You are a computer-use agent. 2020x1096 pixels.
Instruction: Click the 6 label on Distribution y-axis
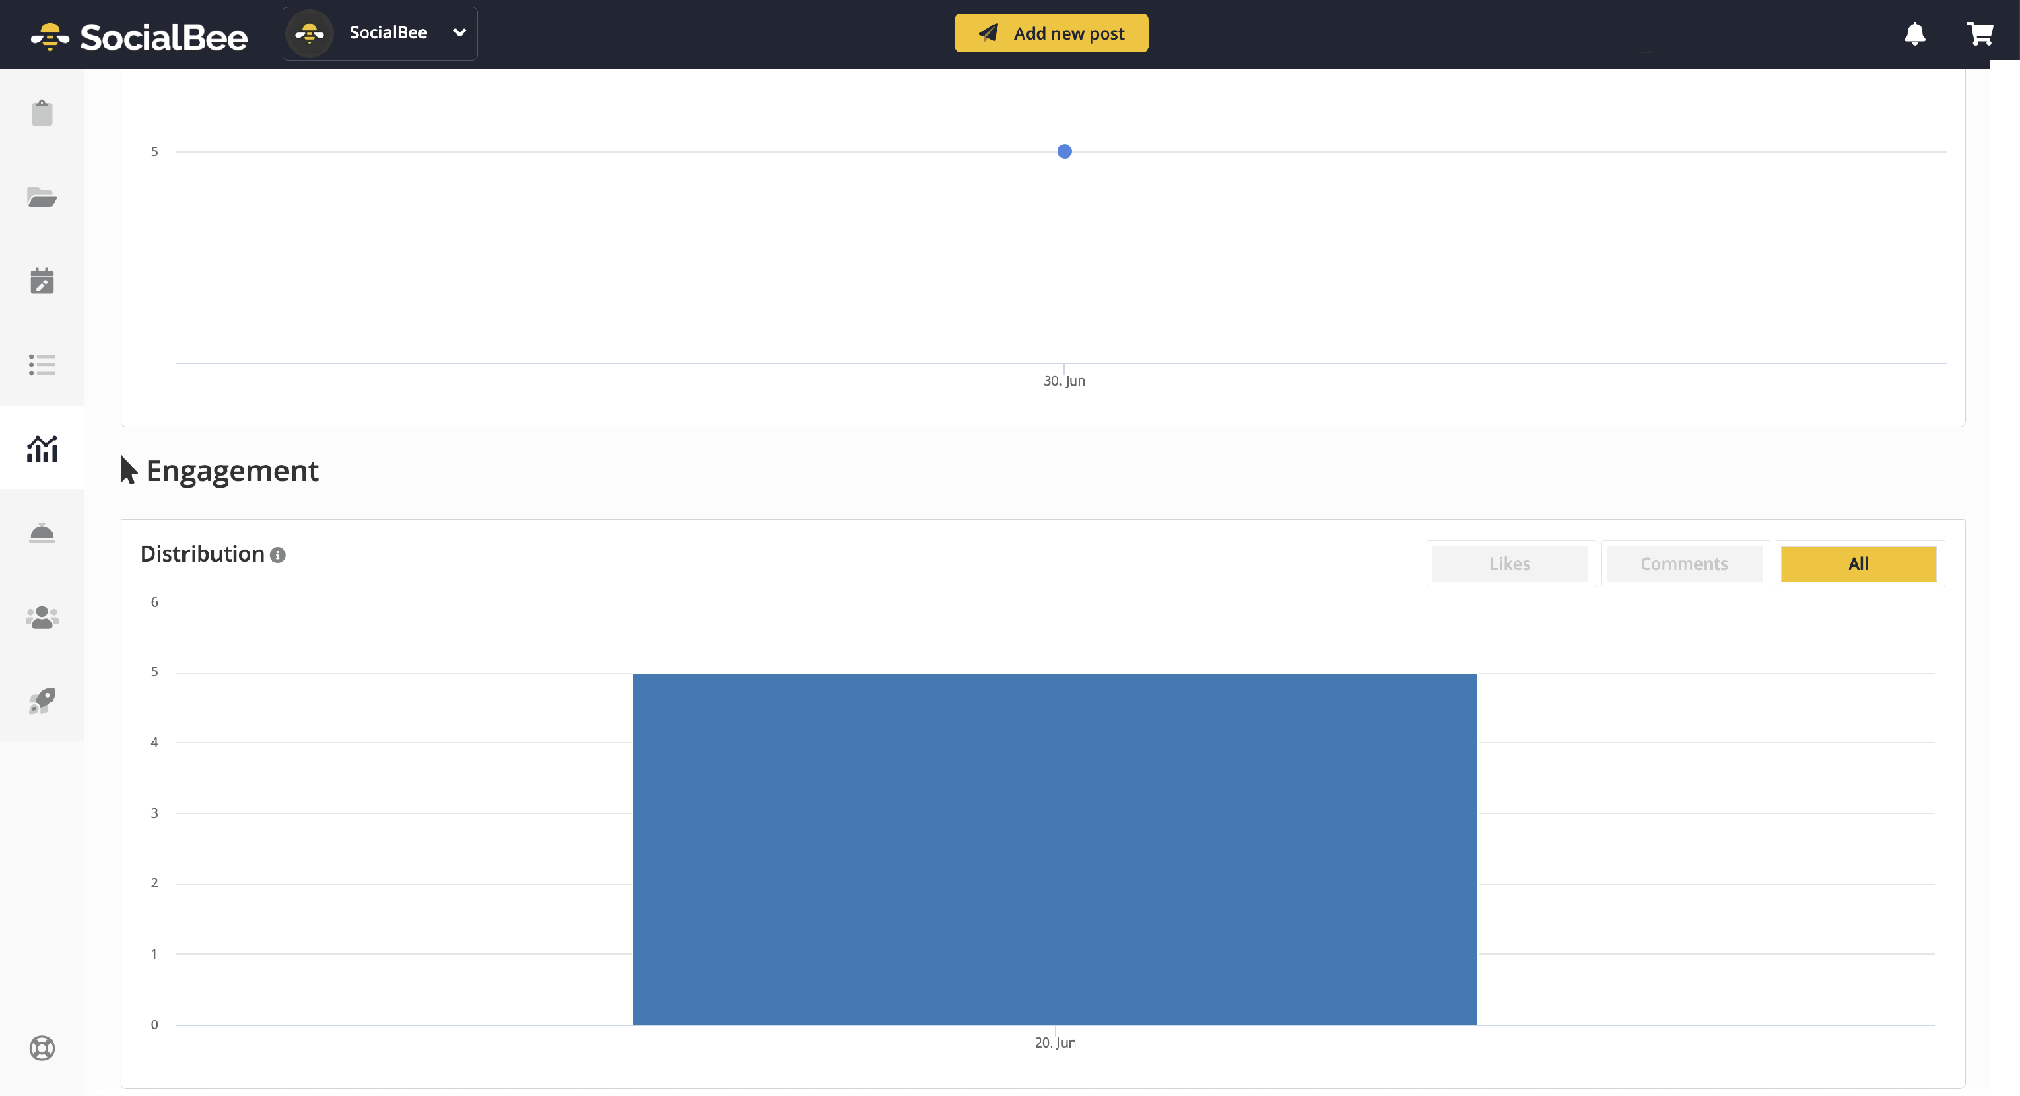click(154, 601)
